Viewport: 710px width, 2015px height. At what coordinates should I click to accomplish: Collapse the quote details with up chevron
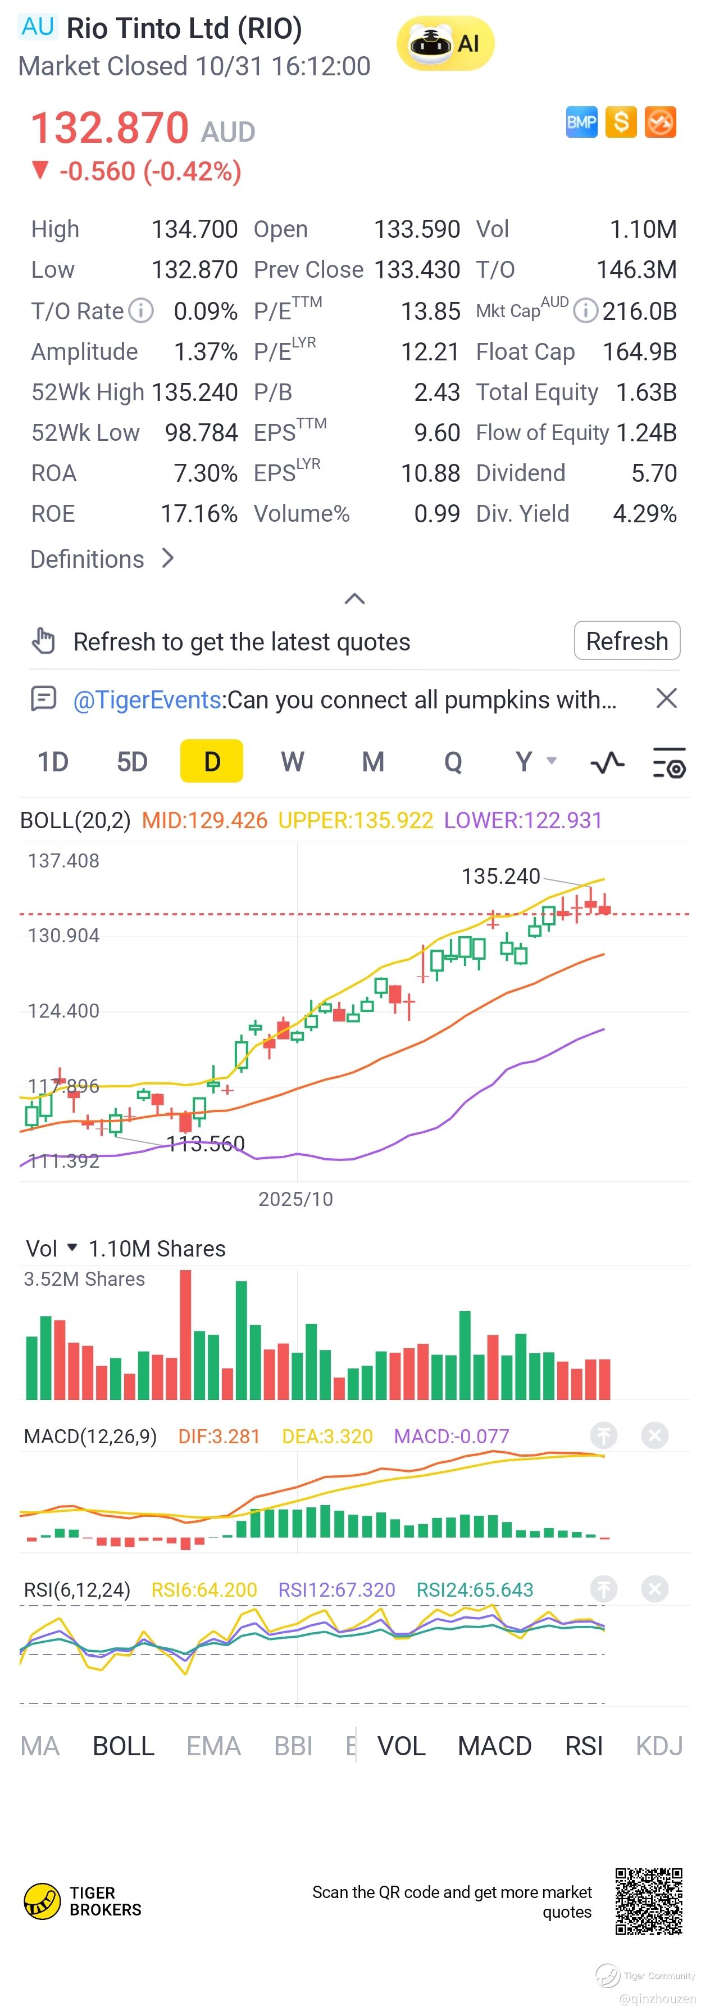click(354, 598)
